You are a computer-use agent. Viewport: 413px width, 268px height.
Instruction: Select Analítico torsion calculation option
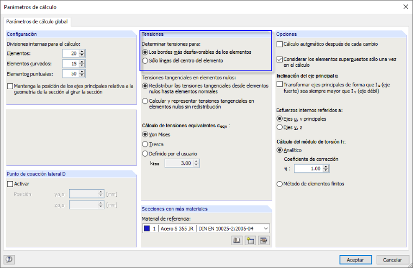tap(279, 150)
